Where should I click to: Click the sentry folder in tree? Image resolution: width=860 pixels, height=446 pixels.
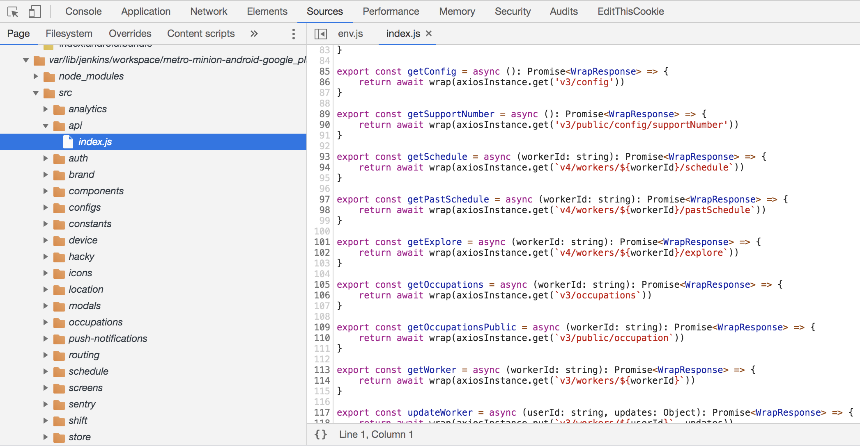click(x=82, y=404)
